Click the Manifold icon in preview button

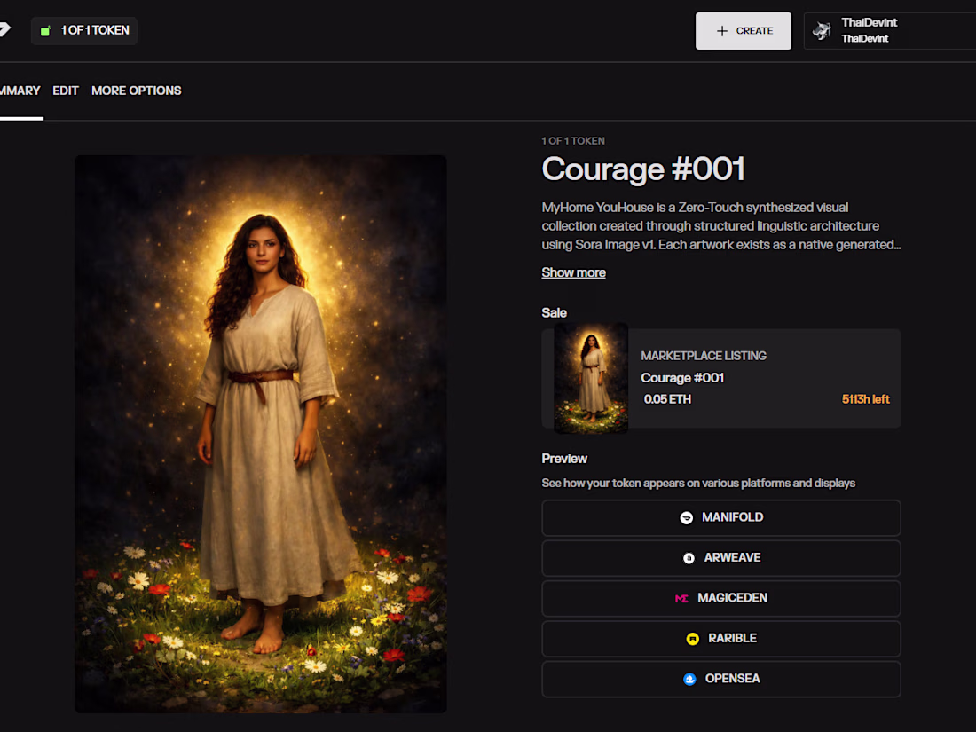point(686,518)
